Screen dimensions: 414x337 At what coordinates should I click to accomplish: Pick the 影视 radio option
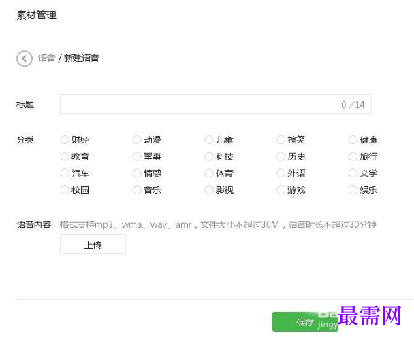[208, 190]
